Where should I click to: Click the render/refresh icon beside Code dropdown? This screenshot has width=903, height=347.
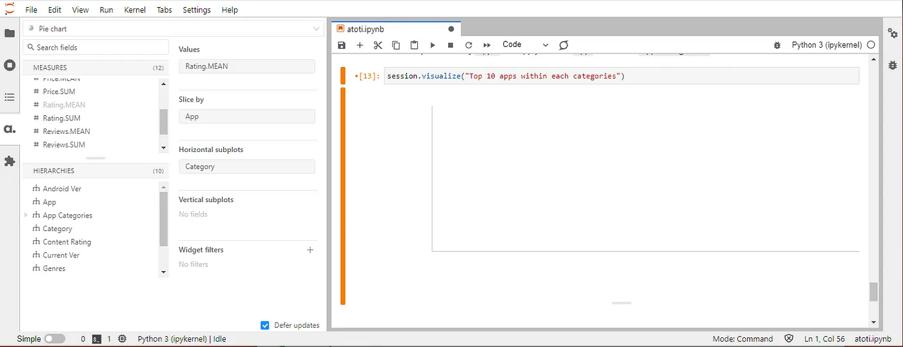564,45
